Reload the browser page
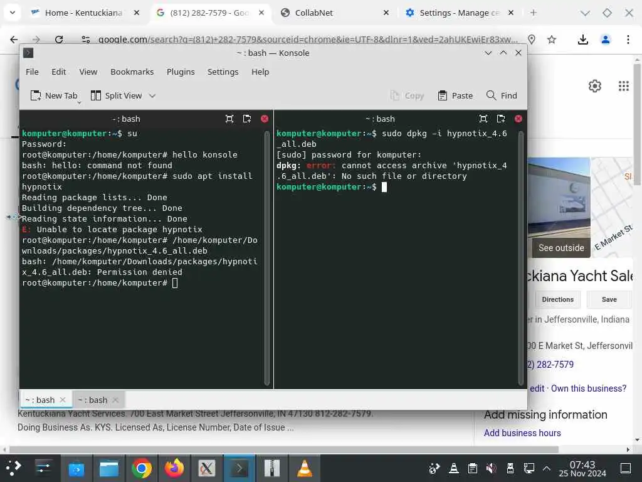Viewport: 642px width, 482px height. click(59, 40)
